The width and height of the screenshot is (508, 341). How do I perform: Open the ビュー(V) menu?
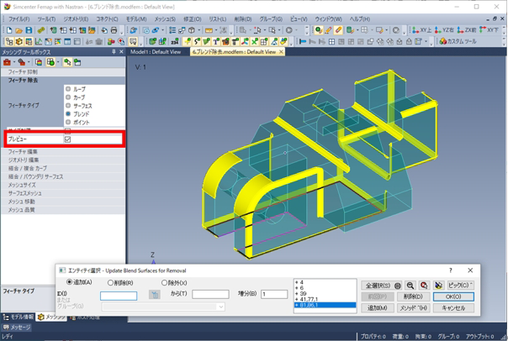coord(299,19)
